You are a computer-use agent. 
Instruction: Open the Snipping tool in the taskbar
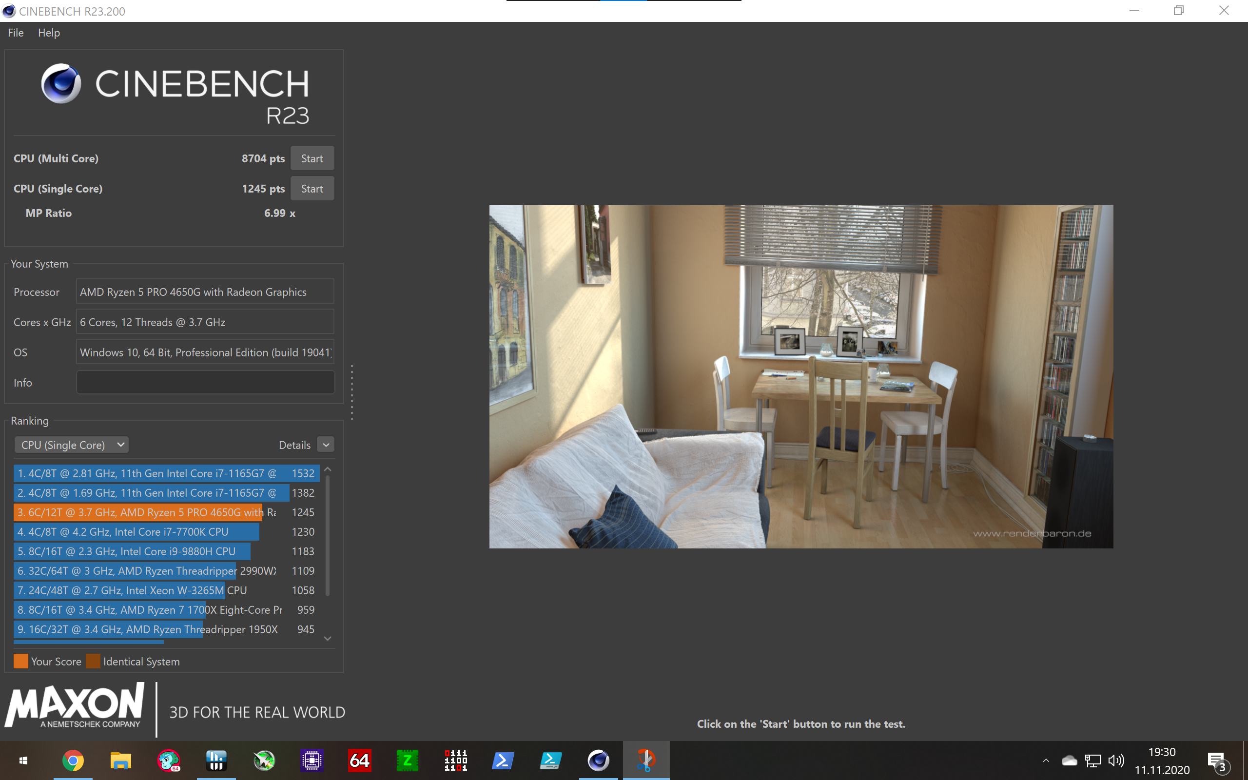[646, 760]
